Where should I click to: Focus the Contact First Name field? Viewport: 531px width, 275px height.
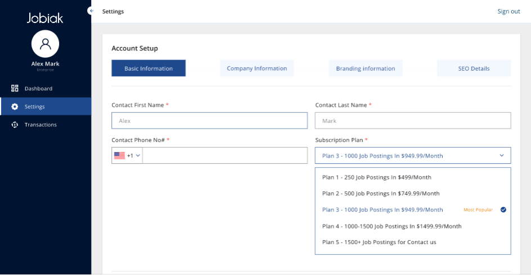click(x=210, y=121)
